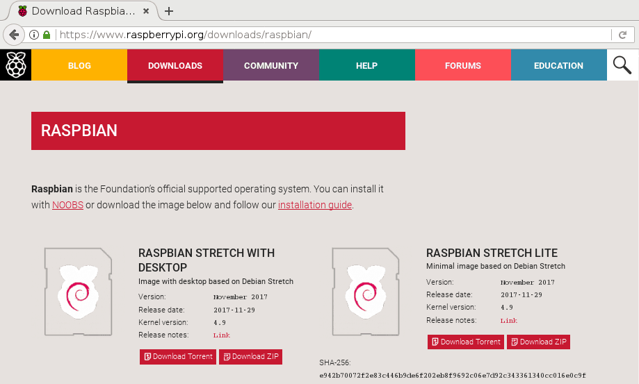Download Torrent for Raspbian Stretch Lite
The width and height of the screenshot is (639, 384).
466,342
